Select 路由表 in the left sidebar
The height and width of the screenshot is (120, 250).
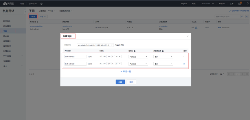tap(6, 36)
